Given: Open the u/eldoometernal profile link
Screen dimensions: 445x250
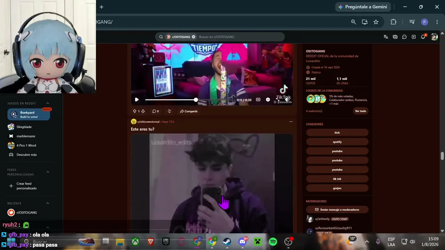Looking at the screenshot, I should click(148, 122).
